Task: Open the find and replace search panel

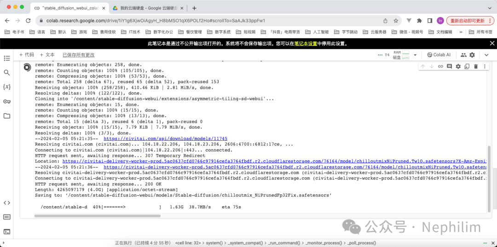Action: [6, 73]
